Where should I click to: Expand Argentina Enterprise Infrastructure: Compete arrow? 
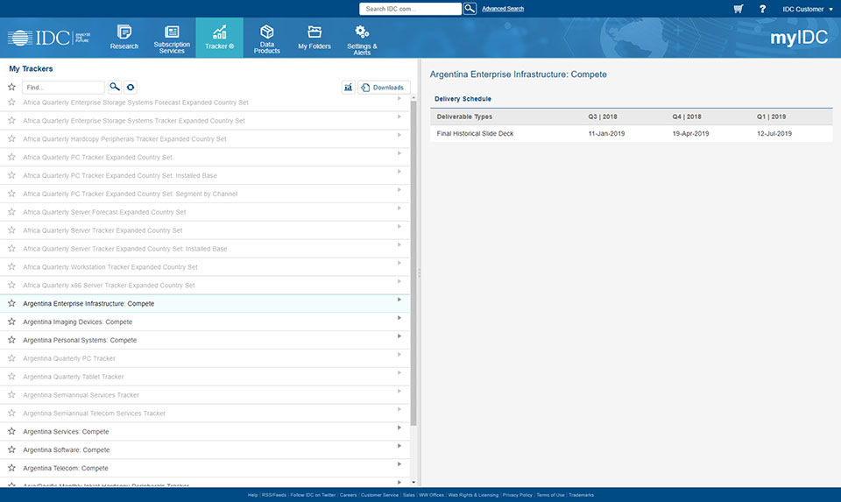[399, 300]
